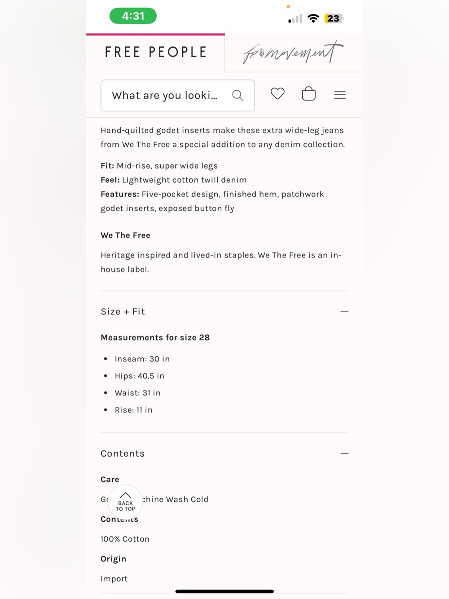Tap the battery indicator showing 23
The height and width of the screenshot is (599, 449).
(334, 18)
